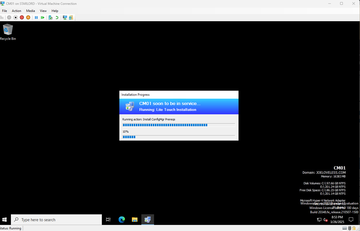The image size is (360, 231).
Task: Open the File menu
Action: [x=4, y=11]
